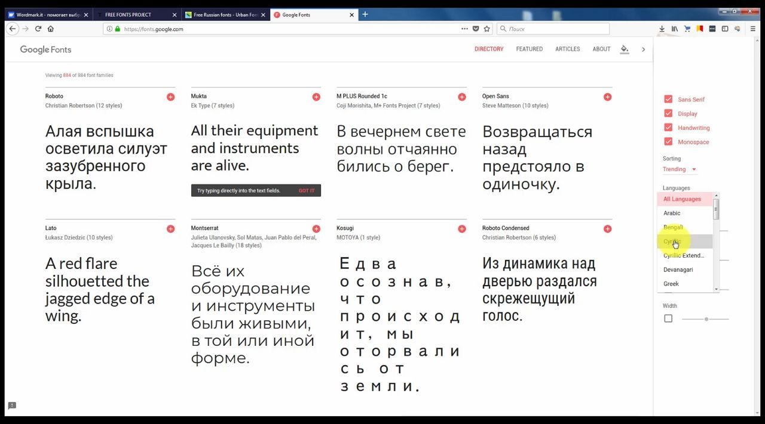Bookmark this page with star icon
This screenshot has width=765, height=424.
(x=487, y=29)
